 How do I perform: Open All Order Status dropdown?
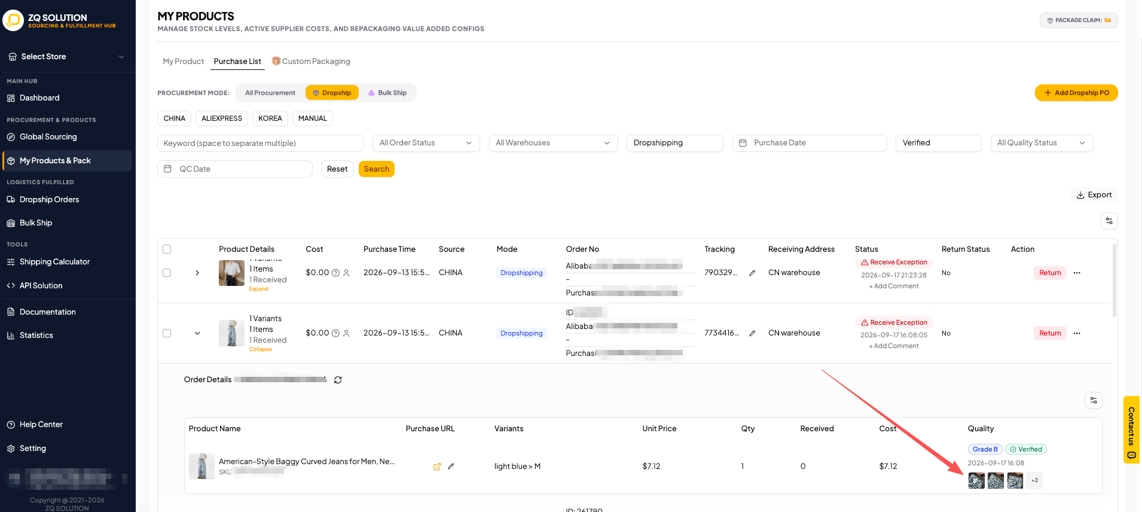426,143
